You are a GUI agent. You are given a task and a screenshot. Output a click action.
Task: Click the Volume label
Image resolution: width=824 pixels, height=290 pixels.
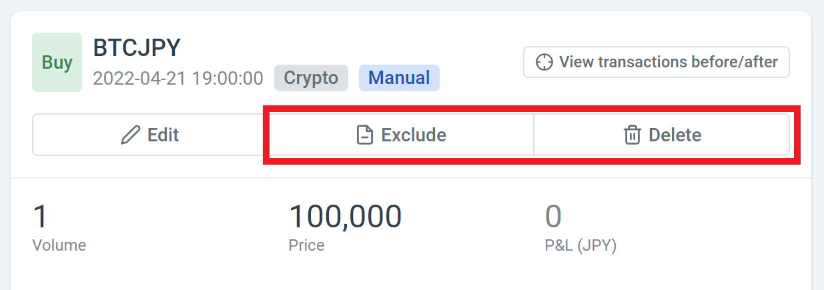(59, 245)
